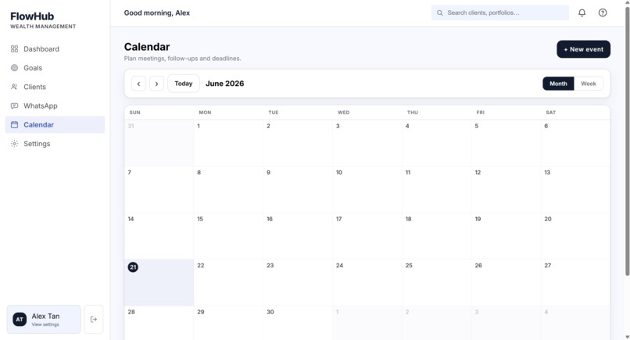This screenshot has height=340, width=630.
Task: Select the June 6 day cell
Action: tap(575, 143)
